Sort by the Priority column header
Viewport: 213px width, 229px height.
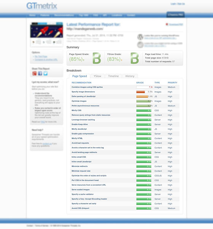click(172, 83)
